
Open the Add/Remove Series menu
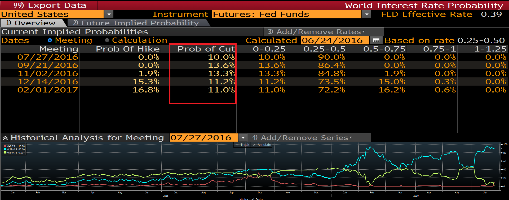pos(302,138)
